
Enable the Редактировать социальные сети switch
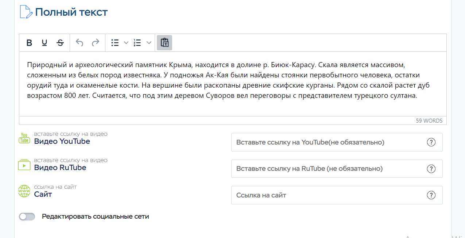(x=27, y=216)
